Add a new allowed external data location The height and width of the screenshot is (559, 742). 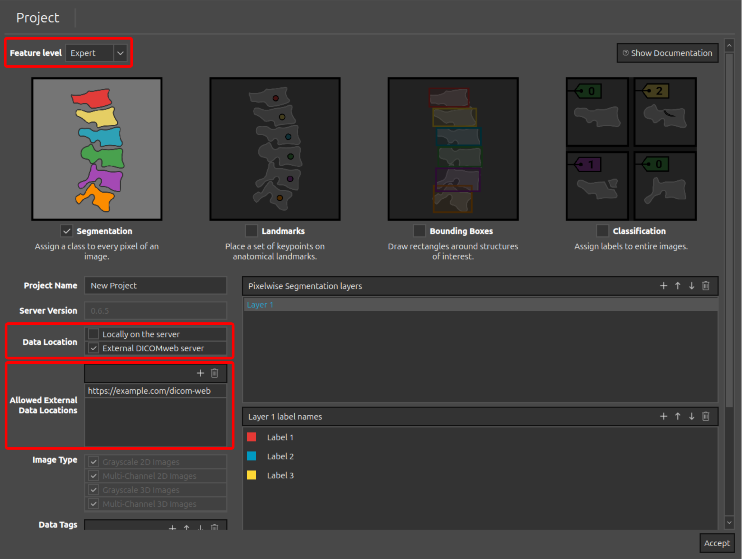(x=200, y=373)
